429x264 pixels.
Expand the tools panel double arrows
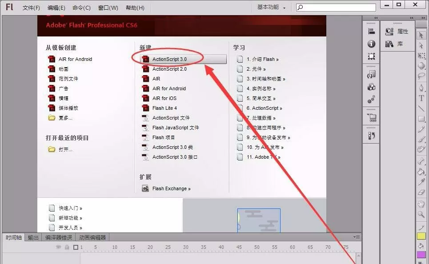pyautogui.click(x=423, y=18)
